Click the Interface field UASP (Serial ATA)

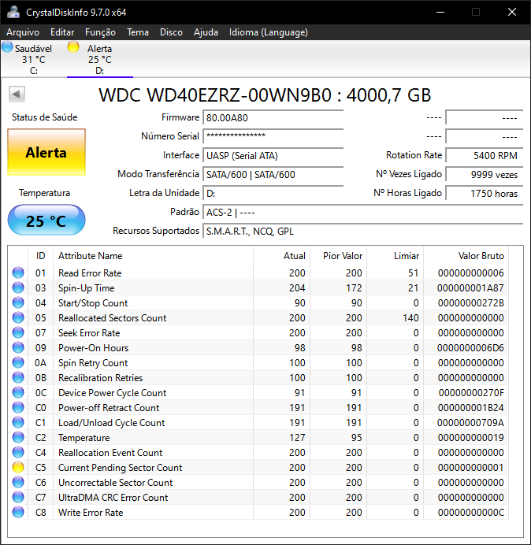pos(273,155)
